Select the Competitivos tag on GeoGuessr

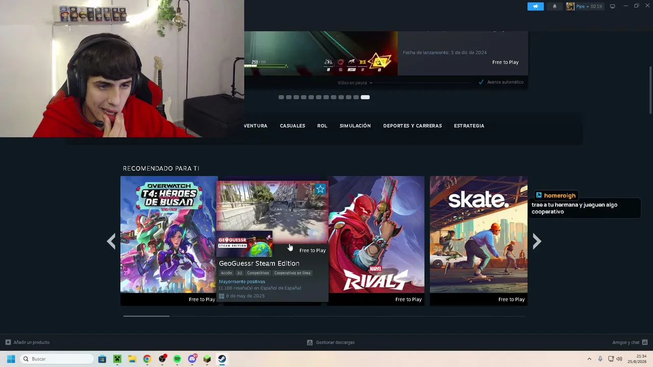tap(258, 273)
